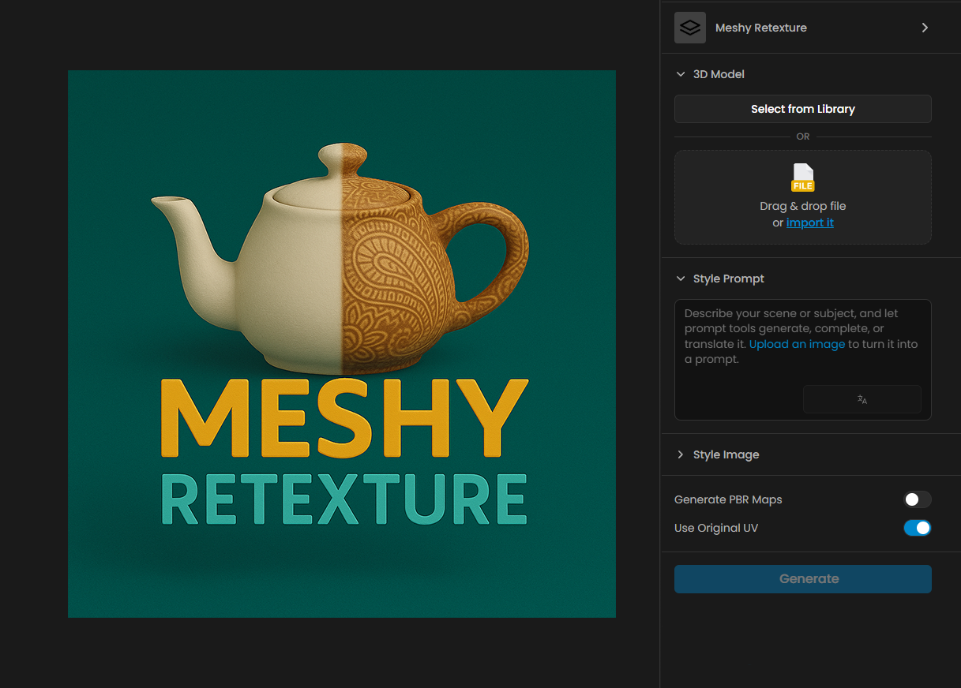This screenshot has width=961, height=688.
Task: Click the 'Style Image' heading text
Action: [726, 454]
